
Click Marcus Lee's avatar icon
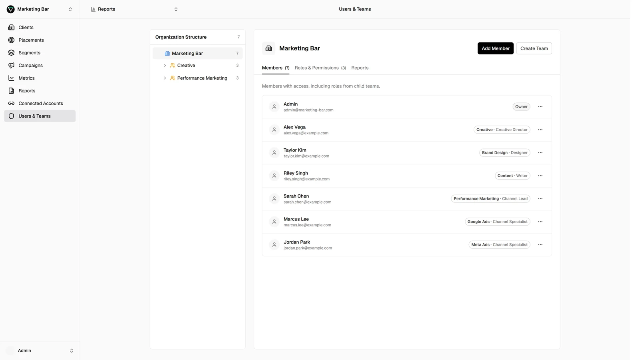pyautogui.click(x=274, y=222)
